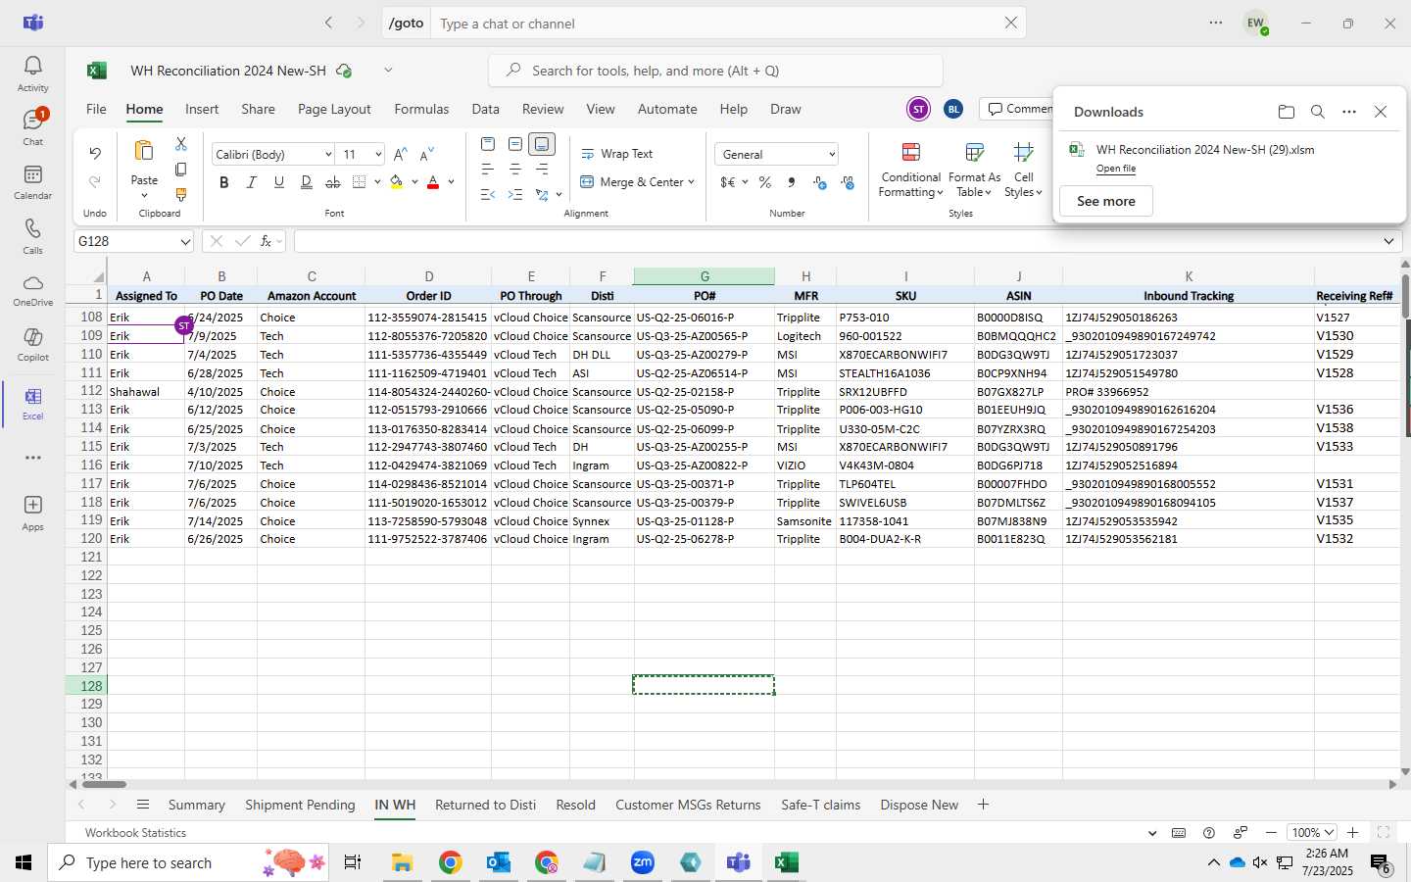1411x882 pixels.
Task: Open Teams Activity in the sidebar
Action: coord(32,73)
